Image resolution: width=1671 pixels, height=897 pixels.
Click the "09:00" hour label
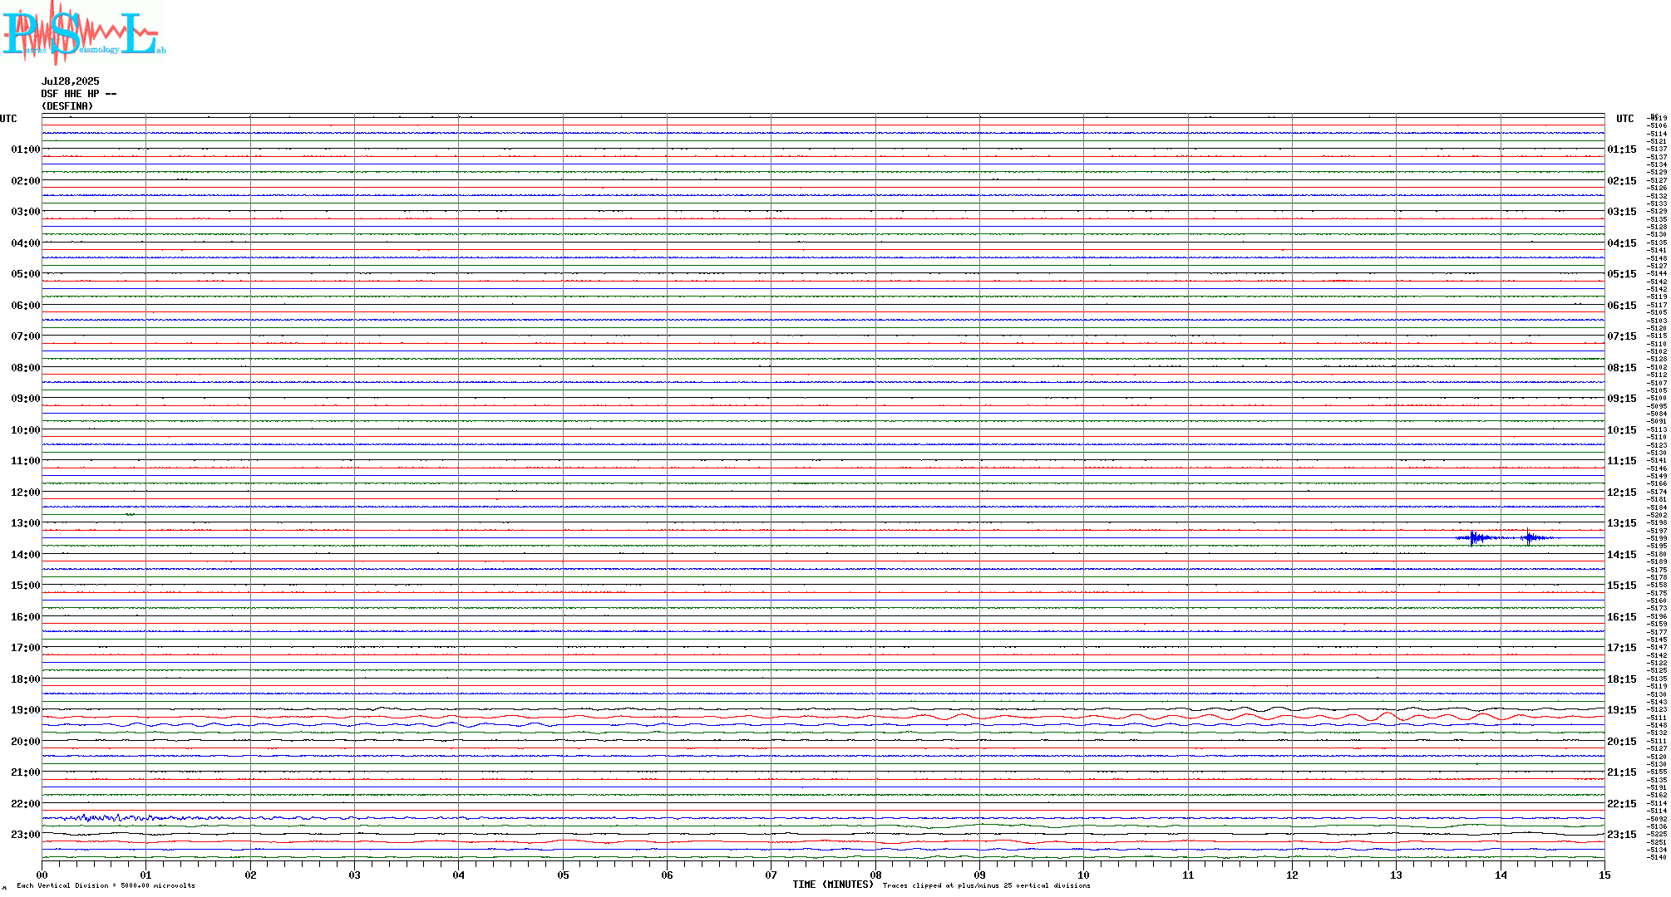coord(26,399)
